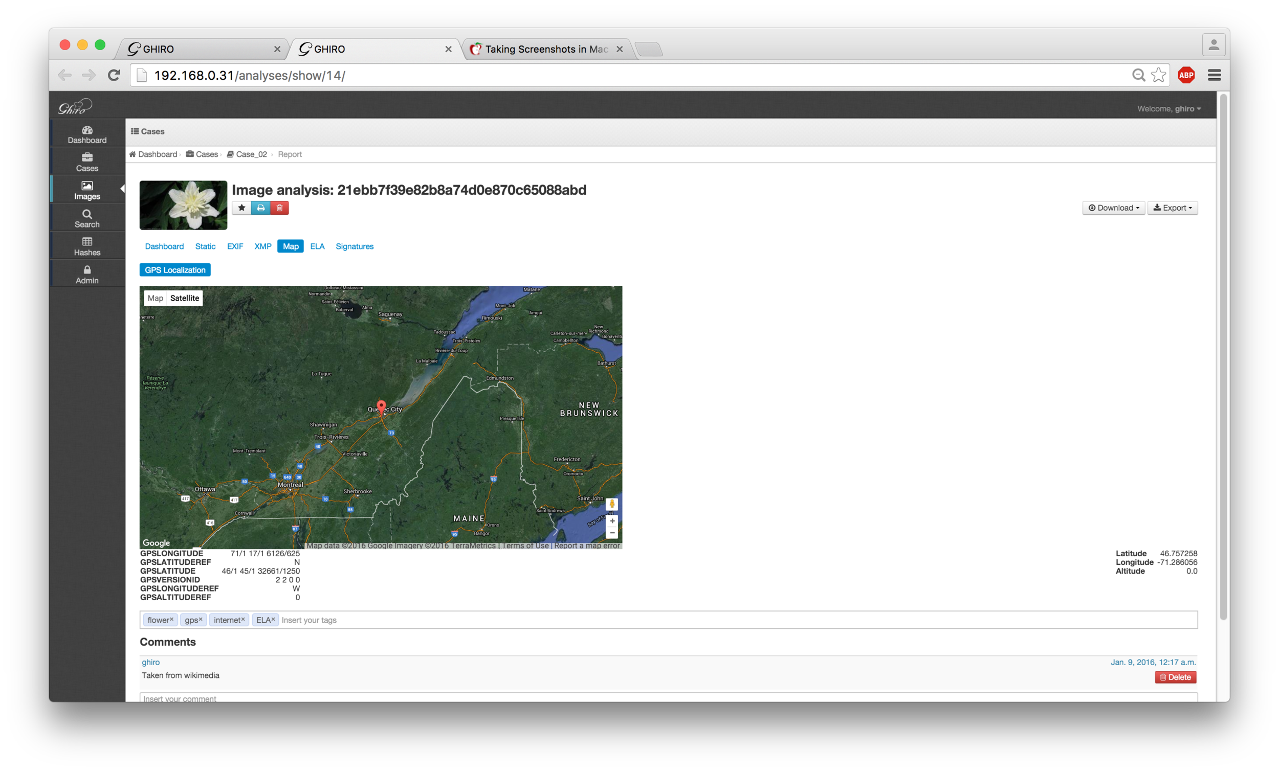This screenshot has height=772, width=1279.
Task: Click the Street View pegman icon
Action: point(612,504)
